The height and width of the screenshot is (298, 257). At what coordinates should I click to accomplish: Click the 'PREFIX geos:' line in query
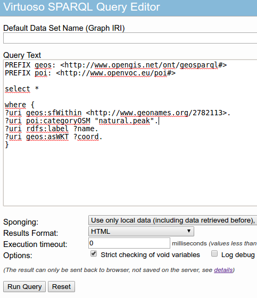coord(116,65)
